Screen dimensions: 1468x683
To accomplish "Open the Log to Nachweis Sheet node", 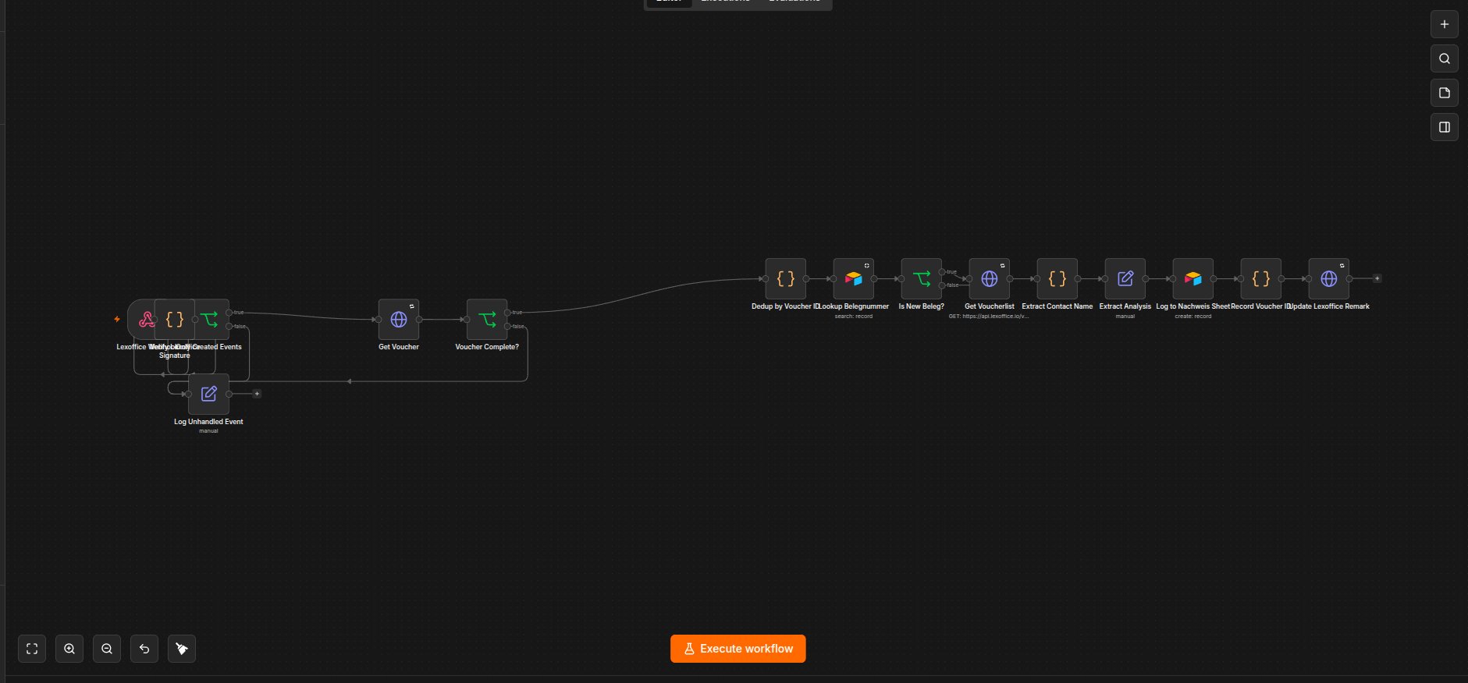I will [1193, 278].
